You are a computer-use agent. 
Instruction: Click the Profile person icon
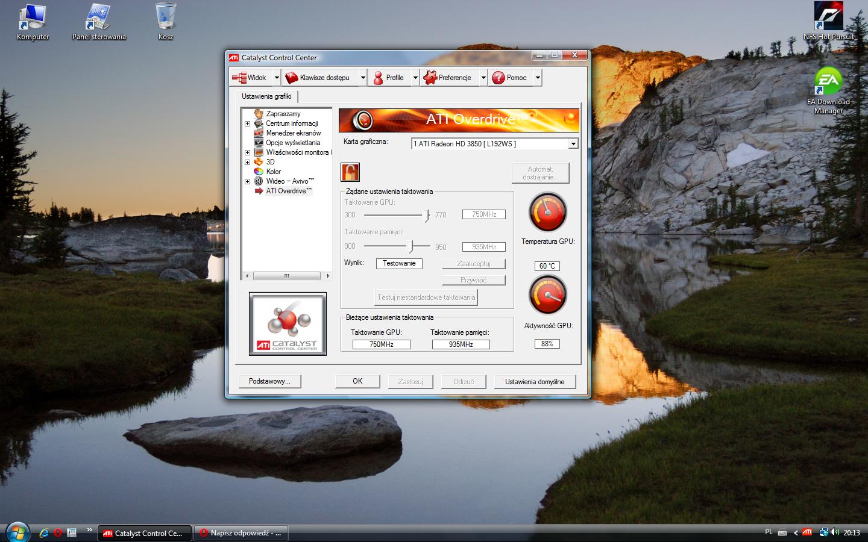pos(378,78)
